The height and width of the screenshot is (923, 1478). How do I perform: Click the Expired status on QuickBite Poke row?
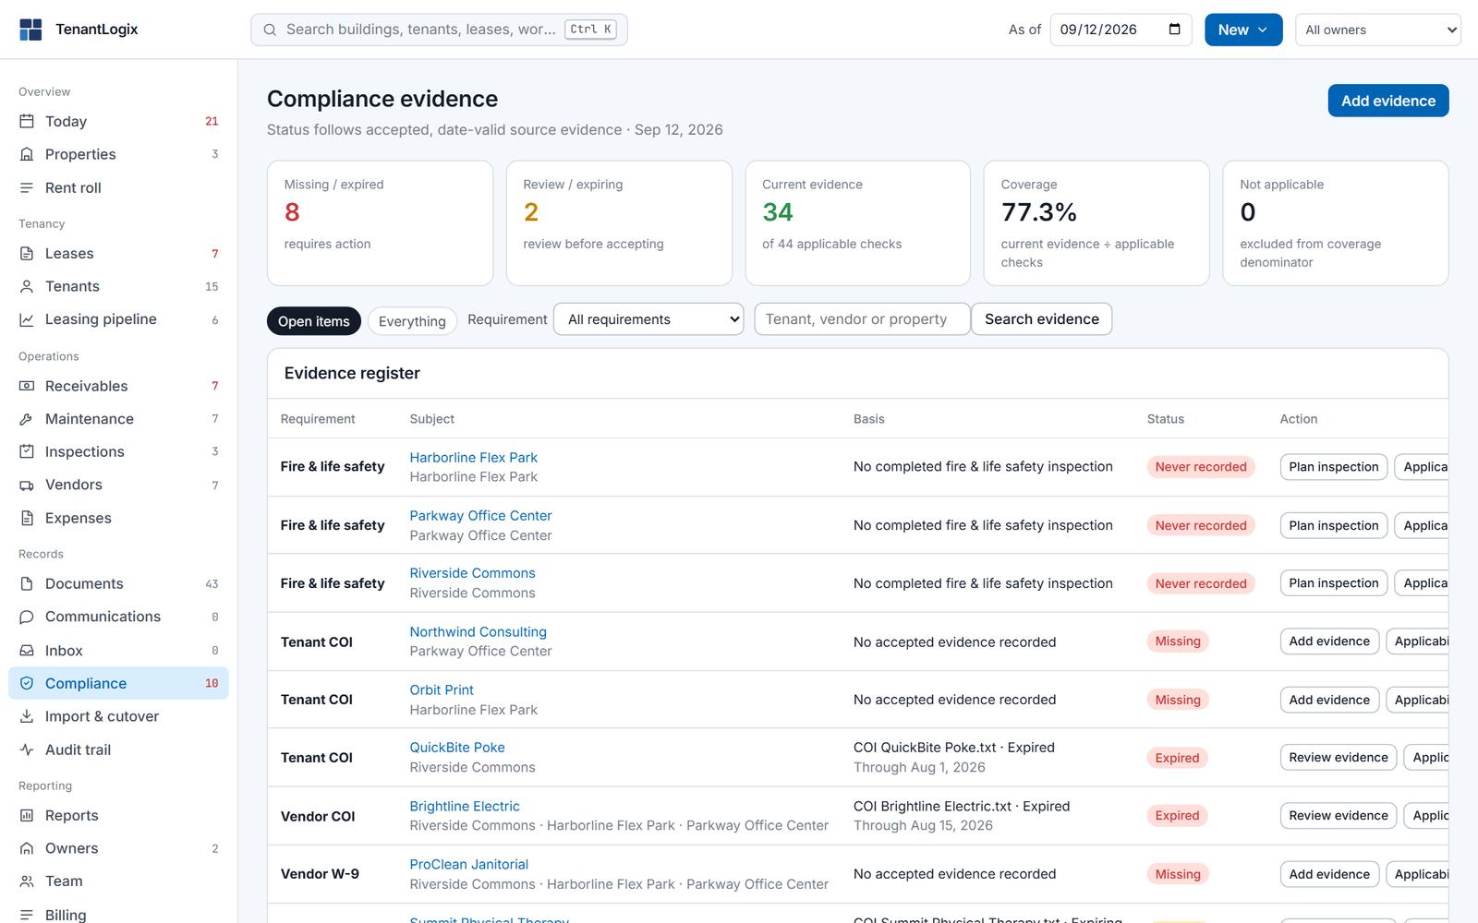tap(1177, 758)
